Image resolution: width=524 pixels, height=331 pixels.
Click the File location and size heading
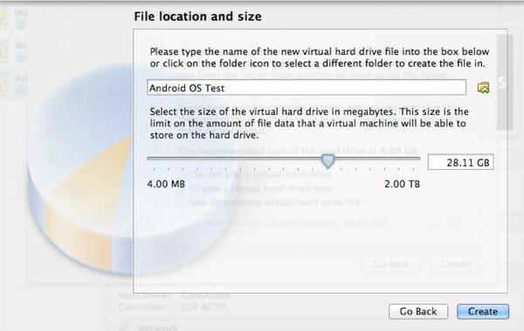point(198,17)
